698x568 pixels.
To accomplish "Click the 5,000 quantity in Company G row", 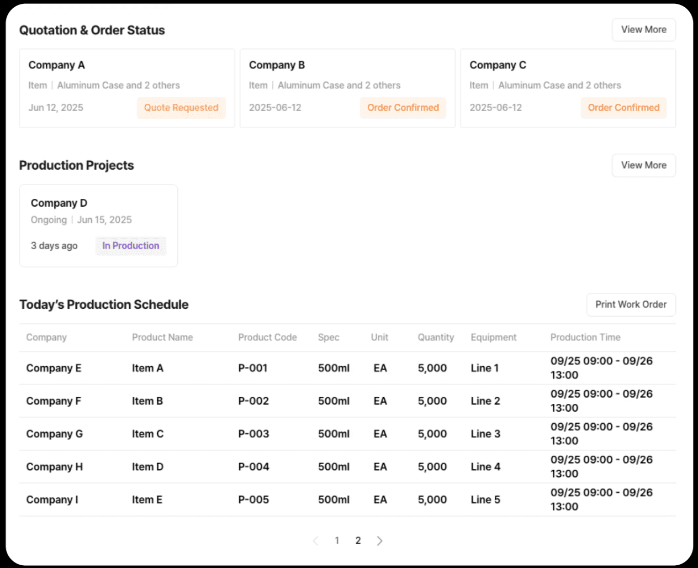I will [x=432, y=434].
